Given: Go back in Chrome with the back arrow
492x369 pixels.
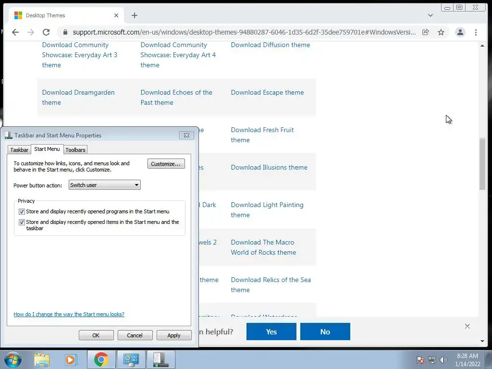Looking at the screenshot, I should pyautogui.click(x=15, y=32).
